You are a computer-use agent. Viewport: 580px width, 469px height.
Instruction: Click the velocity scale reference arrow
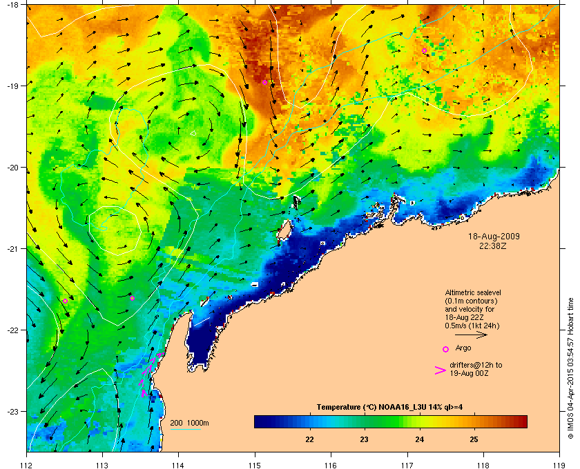click(471, 335)
